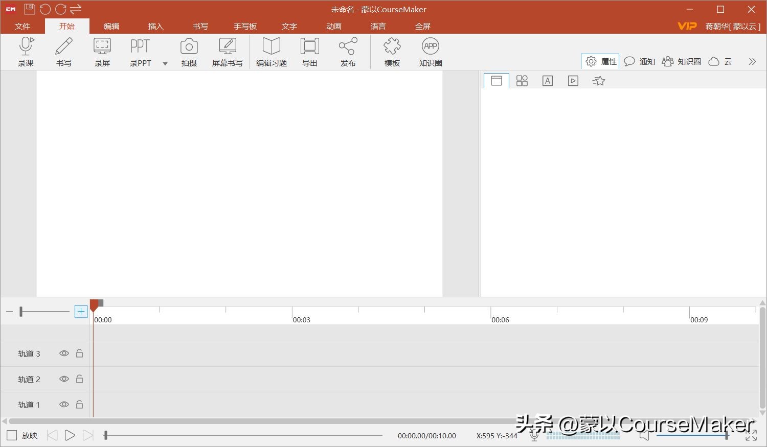Click the 发布 share icon

[x=348, y=52]
